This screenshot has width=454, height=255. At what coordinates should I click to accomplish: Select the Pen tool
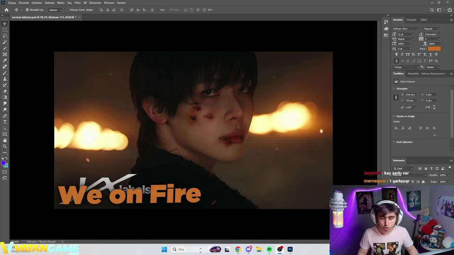[5, 116]
